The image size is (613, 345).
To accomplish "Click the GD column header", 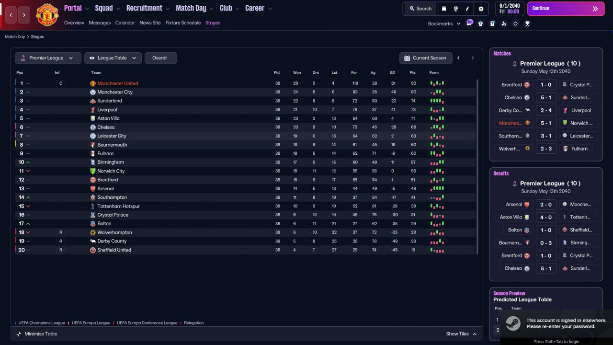I will pos(393,73).
